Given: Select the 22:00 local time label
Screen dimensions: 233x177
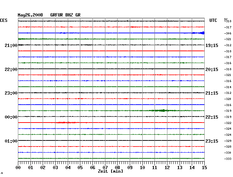Looking at the screenshot, I should (x=11, y=70).
